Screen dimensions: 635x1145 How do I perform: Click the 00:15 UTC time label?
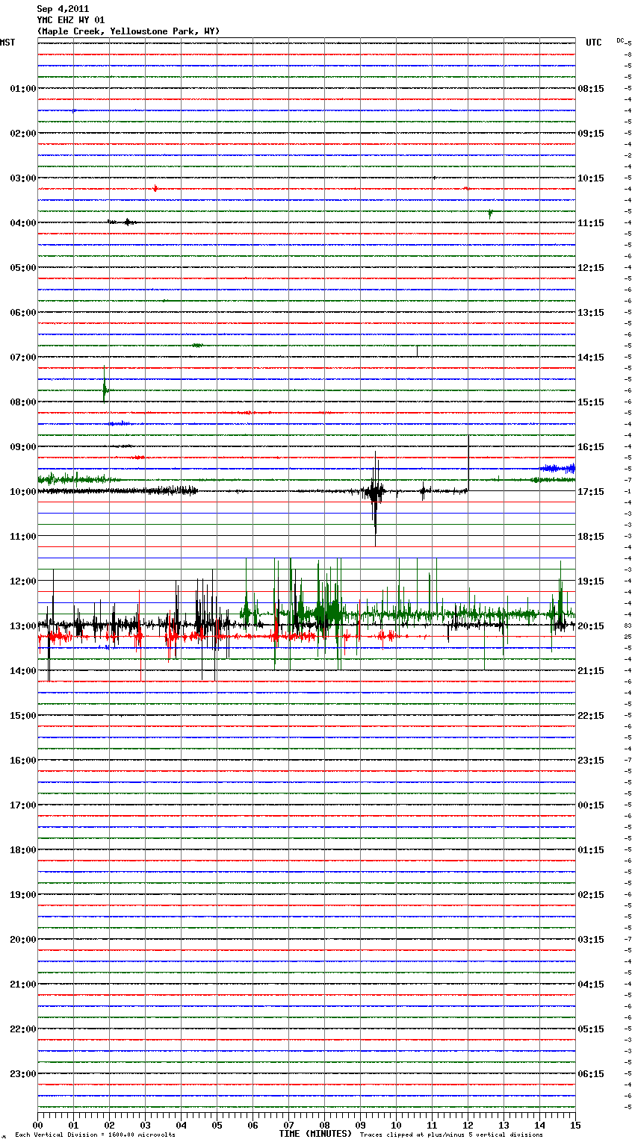tap(591, 805)
